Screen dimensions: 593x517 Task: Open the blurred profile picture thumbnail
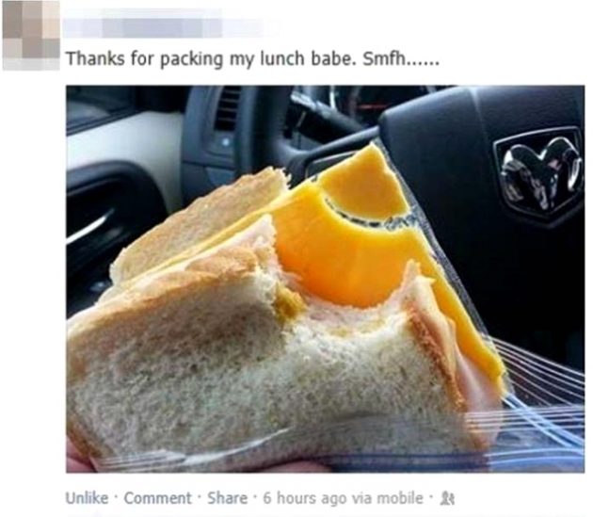31,35
